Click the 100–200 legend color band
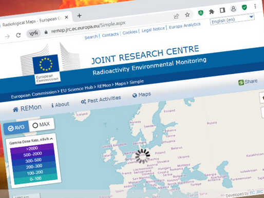 click(x=35, y=173)
